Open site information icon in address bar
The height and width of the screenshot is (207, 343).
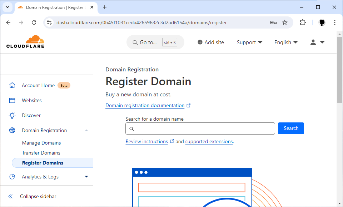pos(49,22)
